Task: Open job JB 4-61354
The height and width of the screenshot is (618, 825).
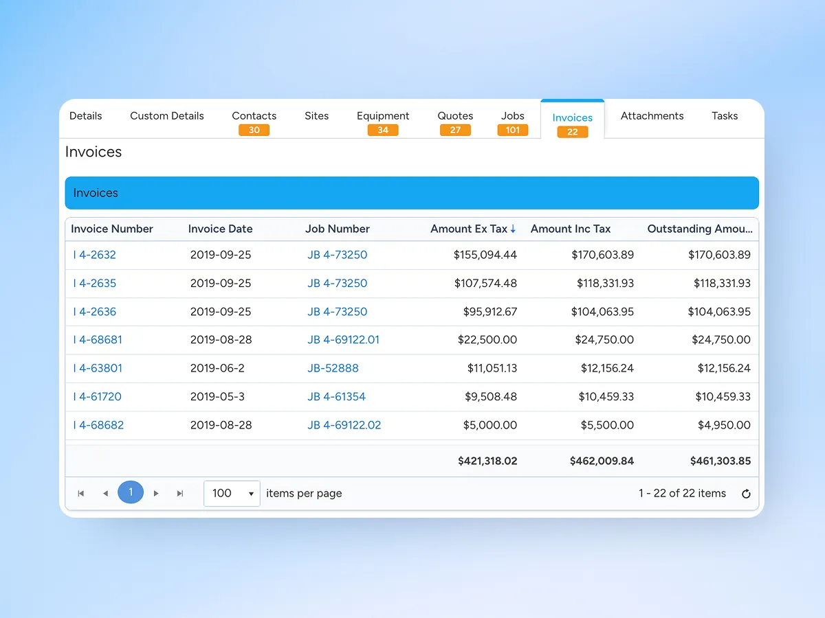Action: pos(337,397)
